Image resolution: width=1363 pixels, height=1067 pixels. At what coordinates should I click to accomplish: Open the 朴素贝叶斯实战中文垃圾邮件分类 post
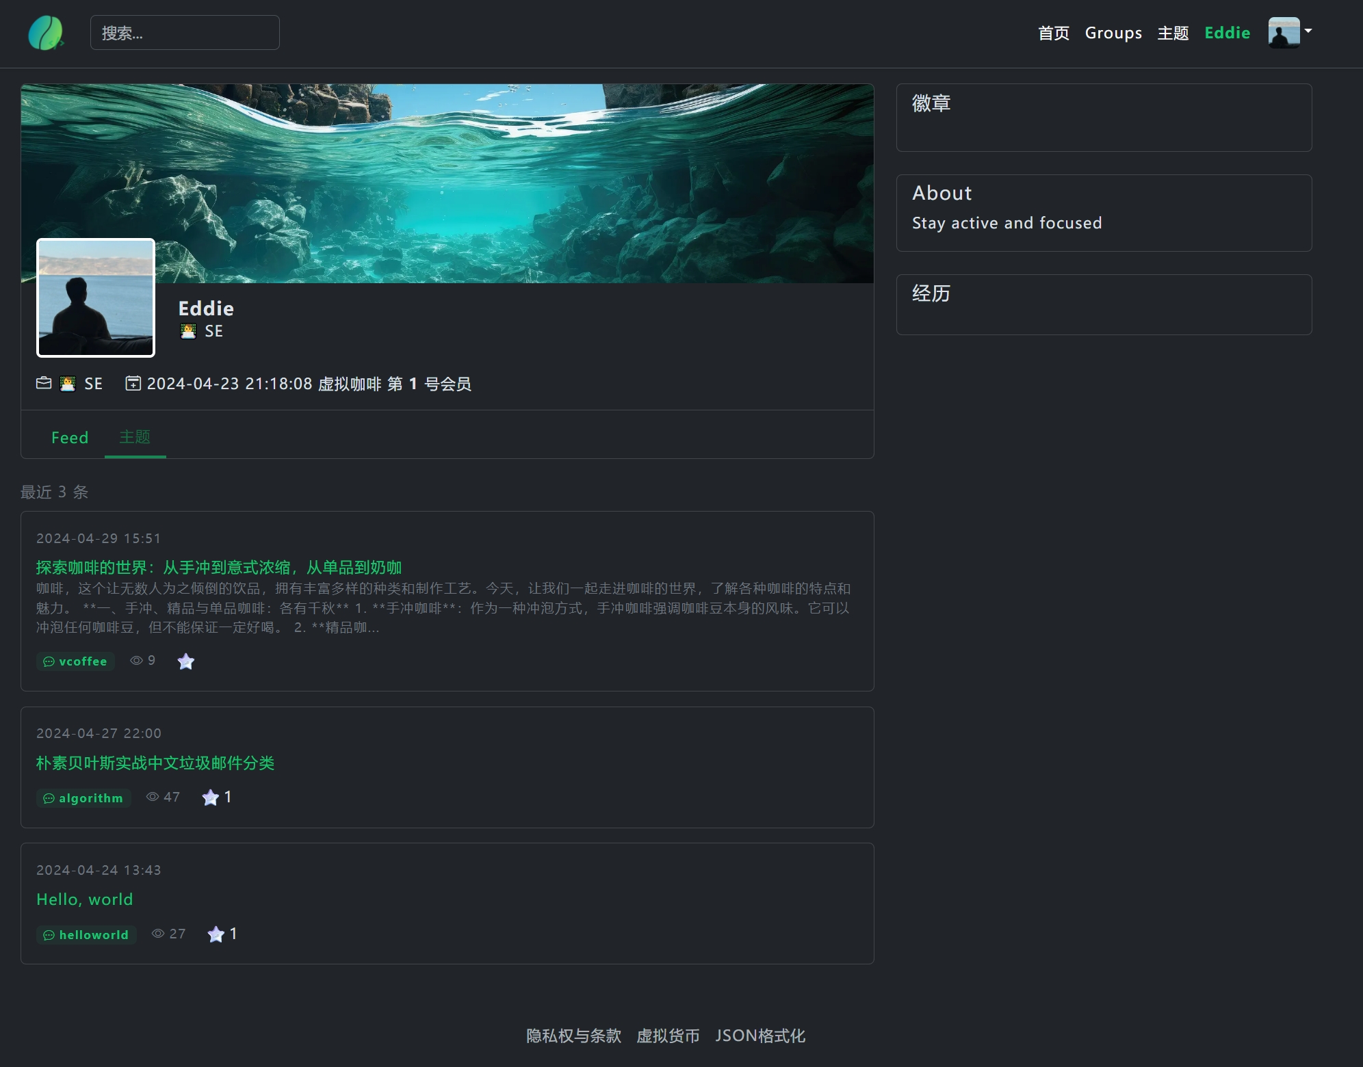pyautogui.click(x=155, y=763)
